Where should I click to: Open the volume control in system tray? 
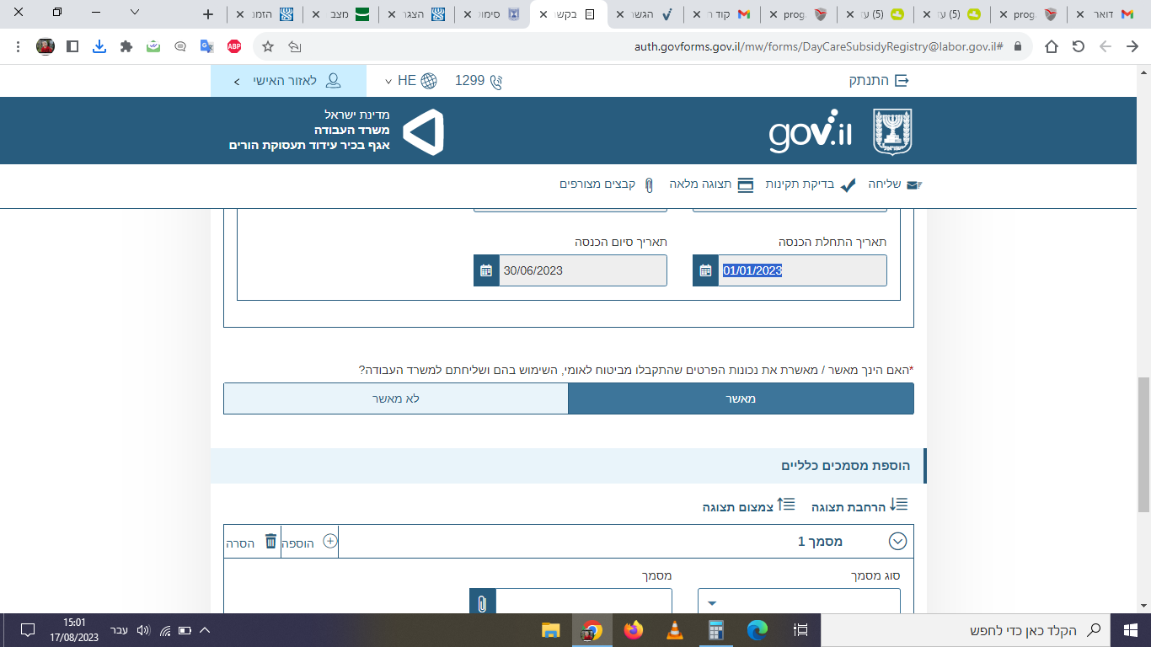pos(142,630)
